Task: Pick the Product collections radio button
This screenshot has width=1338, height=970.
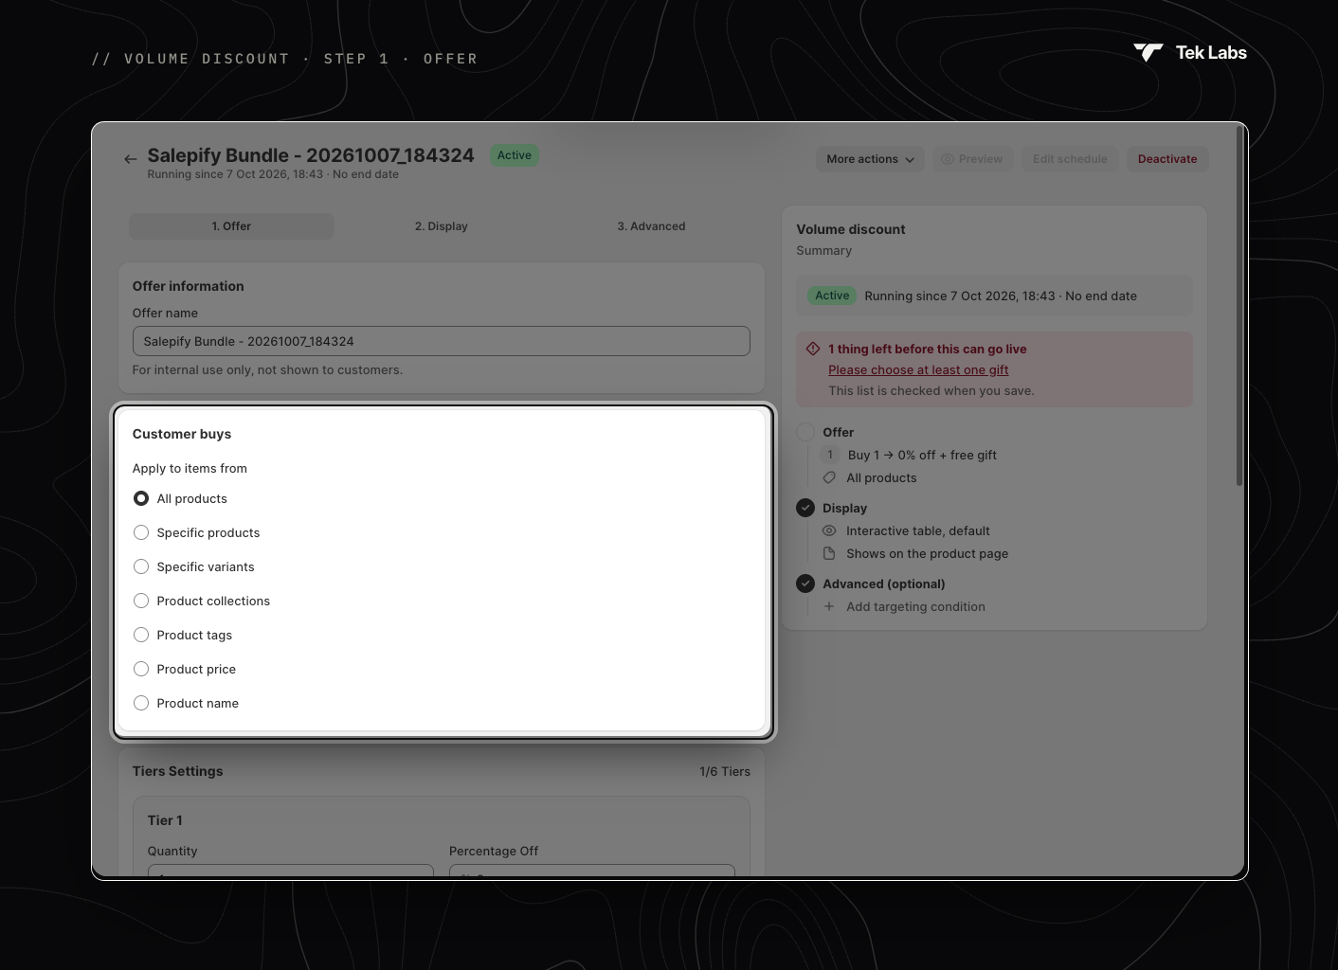Action: pyautogui.click(x=141, y=601)
